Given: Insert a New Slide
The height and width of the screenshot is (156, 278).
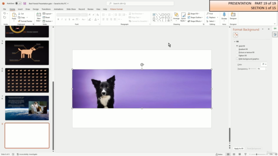Looking at the screenshot, I should [x=39, y=17].
